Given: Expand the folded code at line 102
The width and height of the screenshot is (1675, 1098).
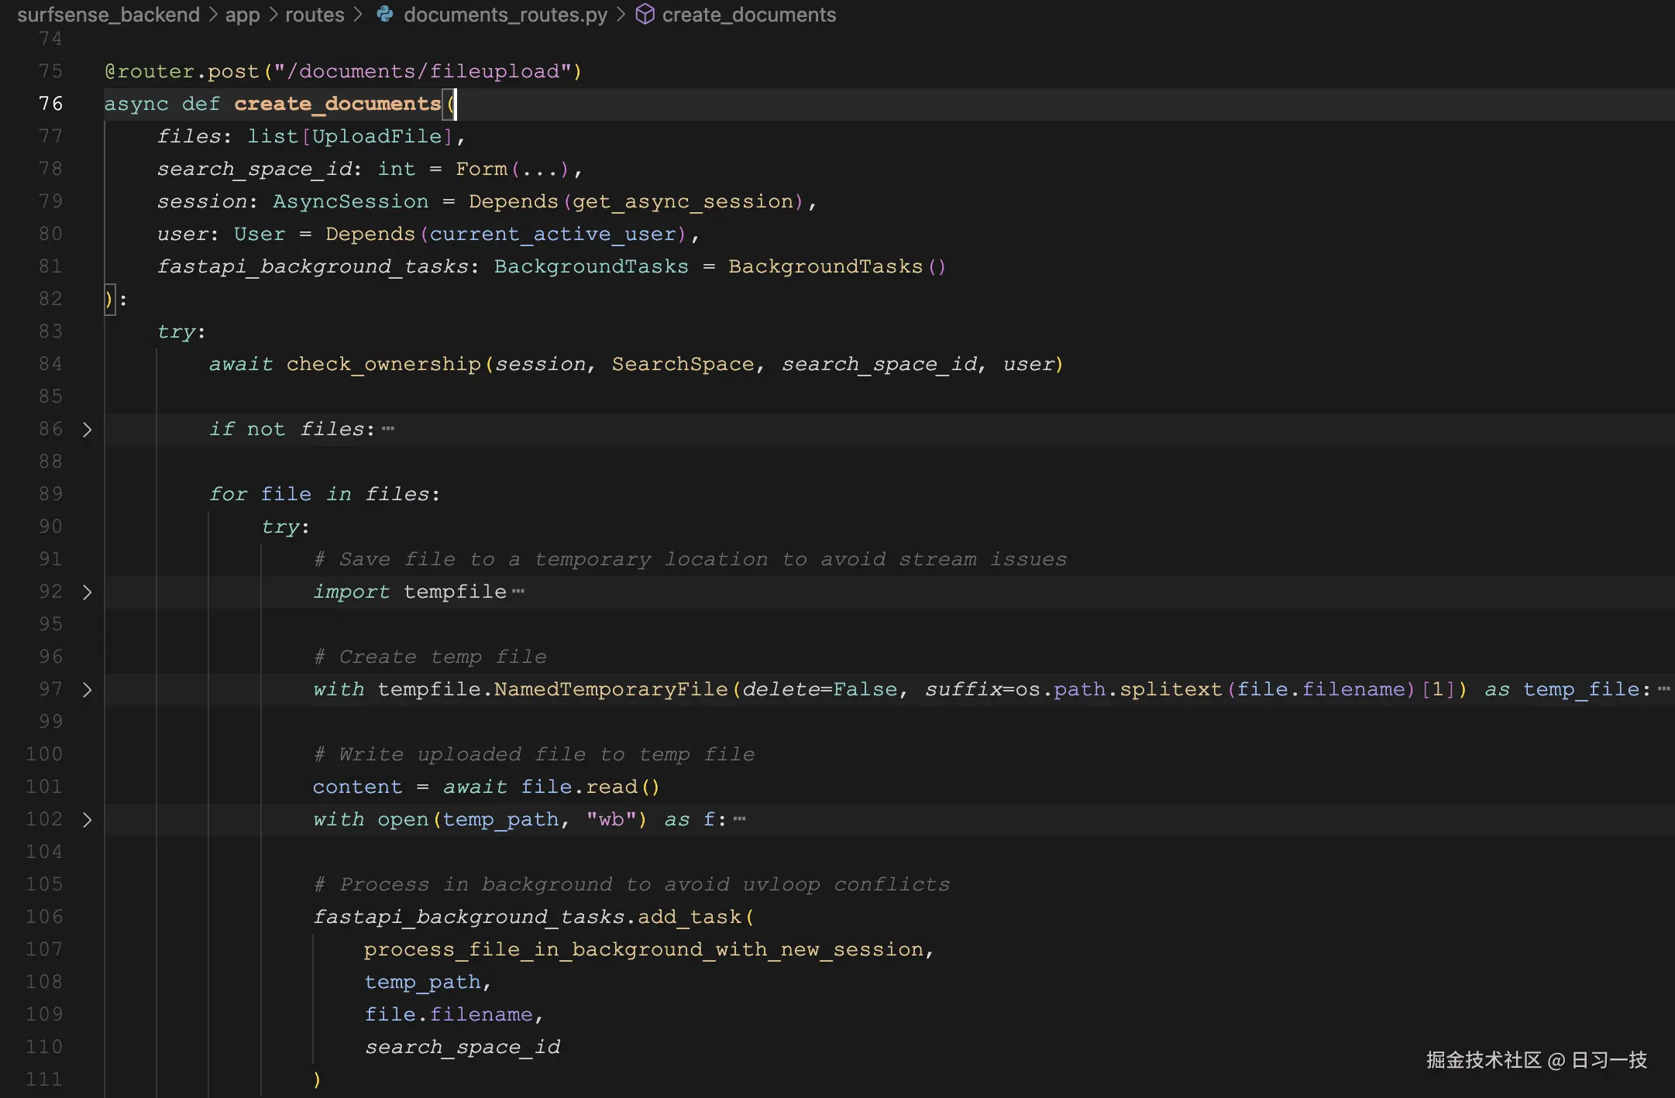Looking at the screenshot, I should click(x=87, y=820).
